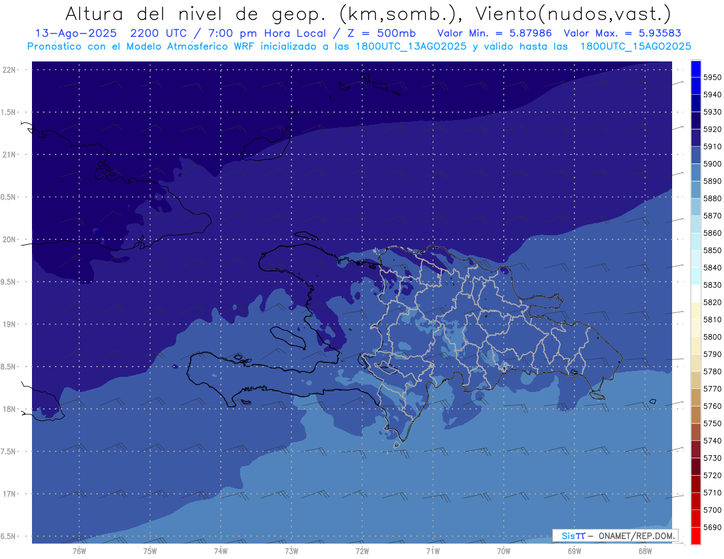Viewport: 724px width, 559px height.
Task: Click the 'Valor Max. = 5.93583' text
Action: (623, 33)
